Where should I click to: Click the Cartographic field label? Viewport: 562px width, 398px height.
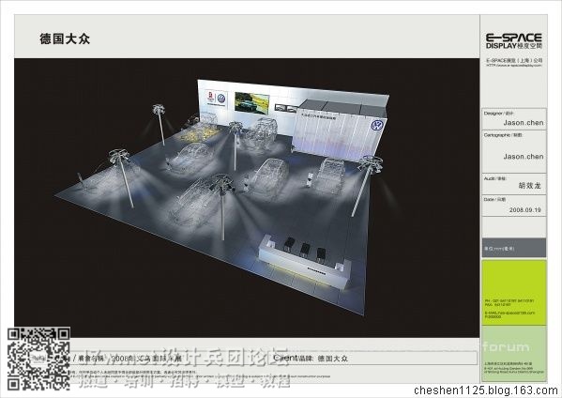(x=503, y=135)
